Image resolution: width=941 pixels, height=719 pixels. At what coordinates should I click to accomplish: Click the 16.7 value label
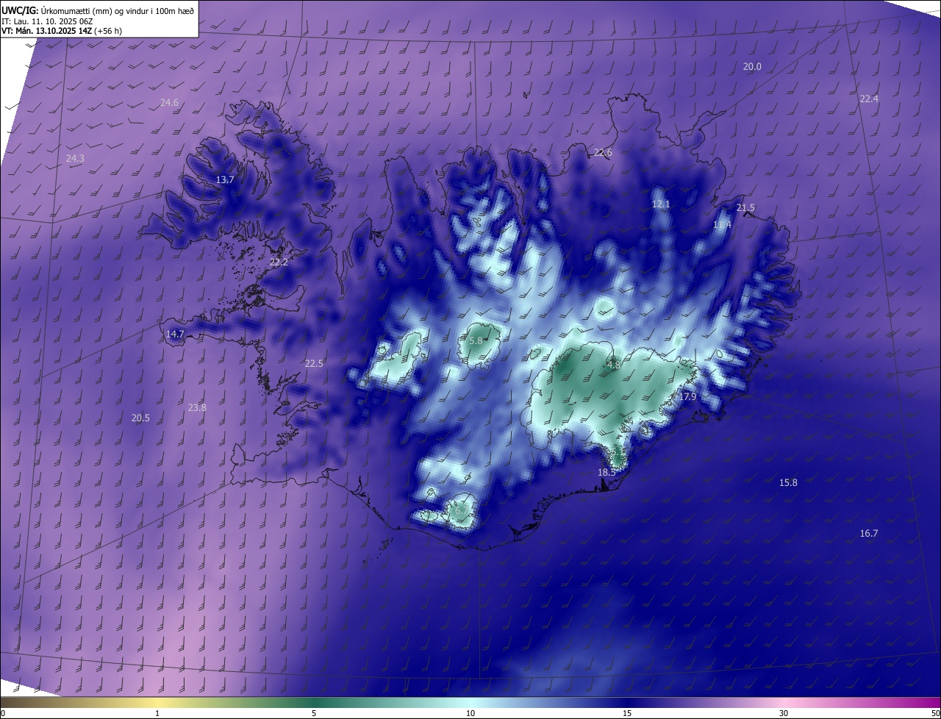(869, 533)
